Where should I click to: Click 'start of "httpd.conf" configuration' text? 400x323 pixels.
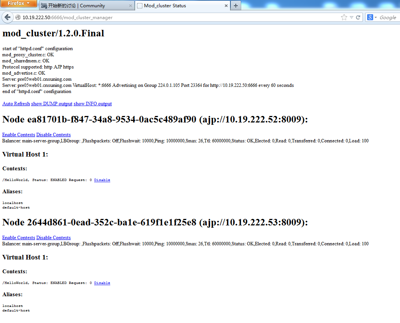pos(38,49)
